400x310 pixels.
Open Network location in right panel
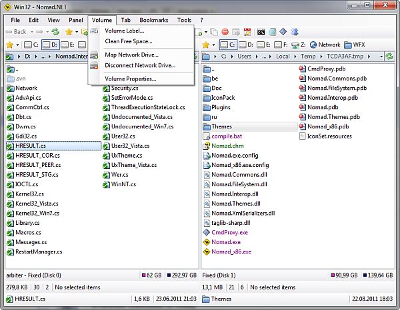(325, 45)
